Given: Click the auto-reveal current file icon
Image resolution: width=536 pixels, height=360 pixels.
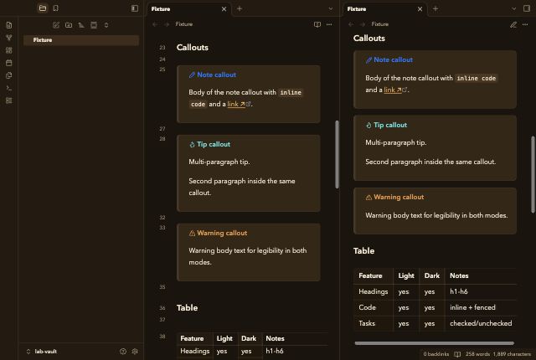Looking at the screenshot, I should tap(94, 25).
